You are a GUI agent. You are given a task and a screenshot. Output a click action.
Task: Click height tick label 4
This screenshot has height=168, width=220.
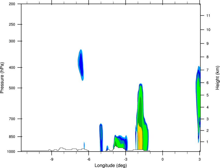coord(208,107)
